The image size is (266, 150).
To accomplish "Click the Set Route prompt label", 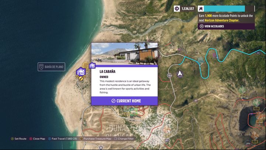I will tap(20, 139).
